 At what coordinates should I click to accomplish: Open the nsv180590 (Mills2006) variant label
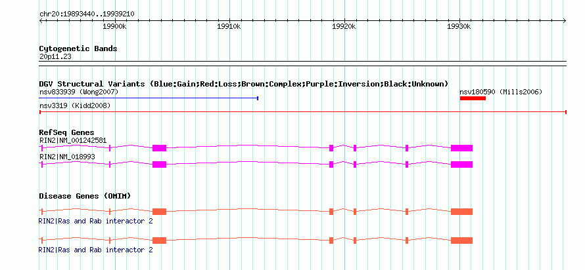point(501,92)
